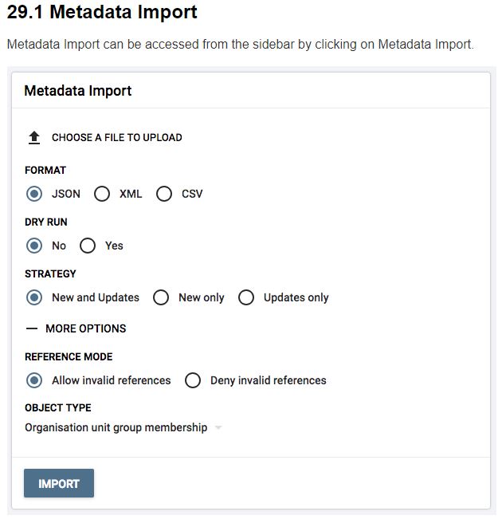This screenshot has height=527, width=502.
Task: Set Dry Run to No
Action: click(34, 246)
